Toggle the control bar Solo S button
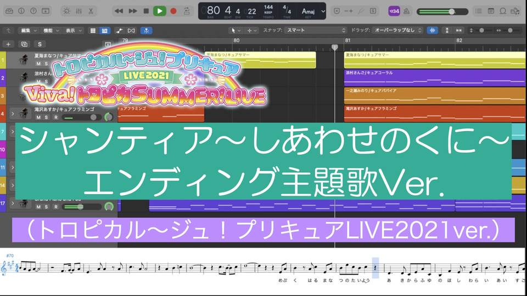The image size is (527, 296). 373,11
